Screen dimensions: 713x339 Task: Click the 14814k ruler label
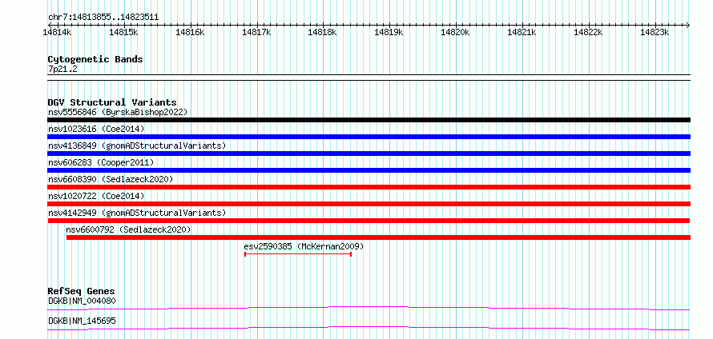click(57, 33)
